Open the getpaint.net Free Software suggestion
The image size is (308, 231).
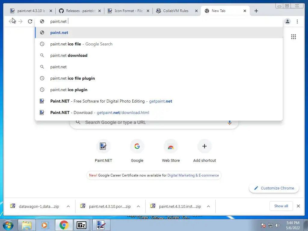[x=159, y=101]
